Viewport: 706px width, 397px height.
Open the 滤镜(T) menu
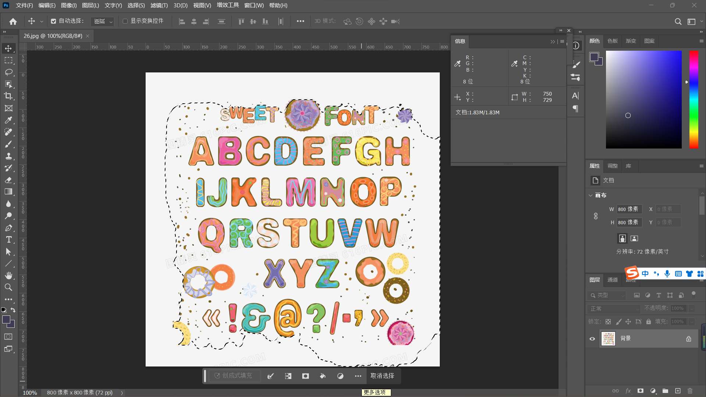tap(159, 6)
